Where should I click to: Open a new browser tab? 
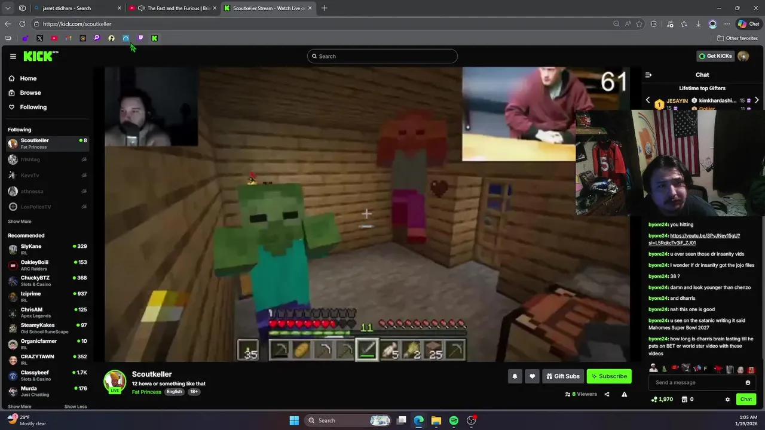(325, 8)
